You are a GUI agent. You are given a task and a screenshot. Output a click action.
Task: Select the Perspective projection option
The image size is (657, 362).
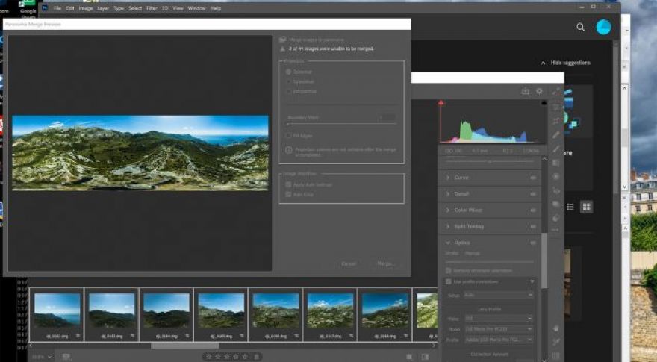coord(289,91)
